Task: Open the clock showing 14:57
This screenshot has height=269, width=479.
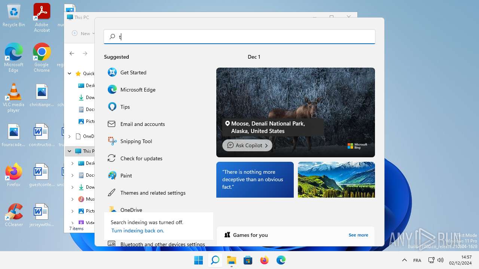Action: pyautogui.click(x=460, y=260)
